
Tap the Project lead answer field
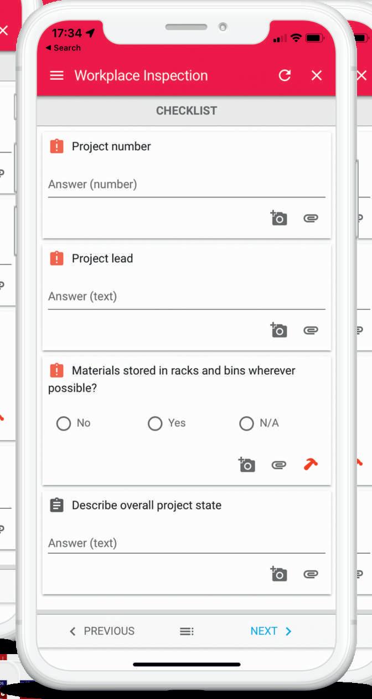pyautogui.click(x=186, y=297)
